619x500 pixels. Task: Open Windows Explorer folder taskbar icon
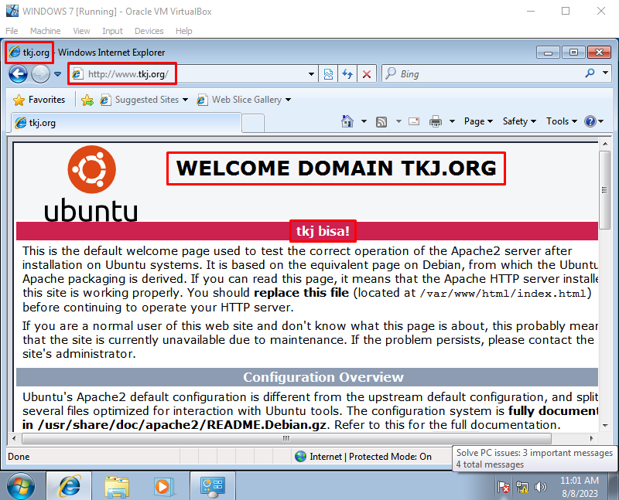tap(117, 487)
